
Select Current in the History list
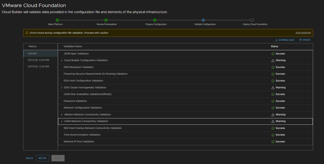(x=40, y=54)
